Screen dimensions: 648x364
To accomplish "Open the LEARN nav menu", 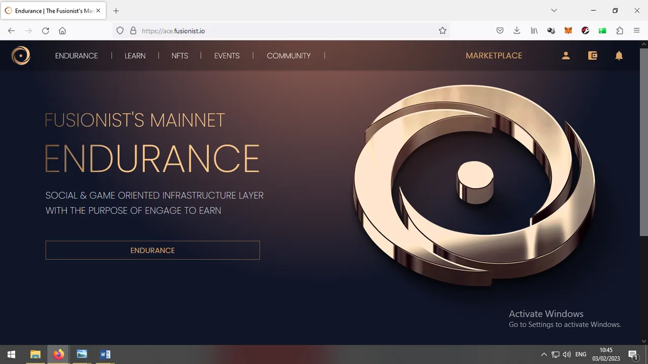I will click(x=135, y=56).
